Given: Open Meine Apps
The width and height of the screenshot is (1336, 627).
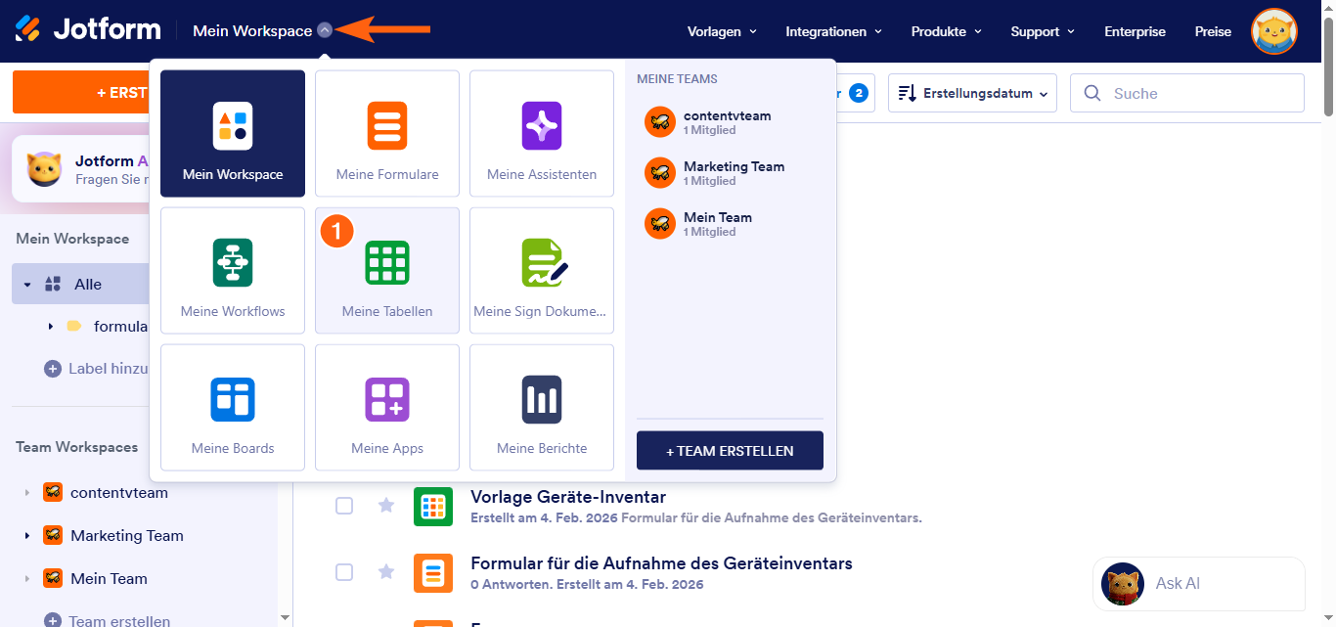Looking at the screenshot, I should tap(386, 407).
